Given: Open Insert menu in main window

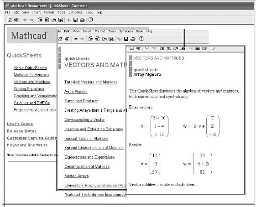Looking at the screenshot, I should tap(37, 12).
